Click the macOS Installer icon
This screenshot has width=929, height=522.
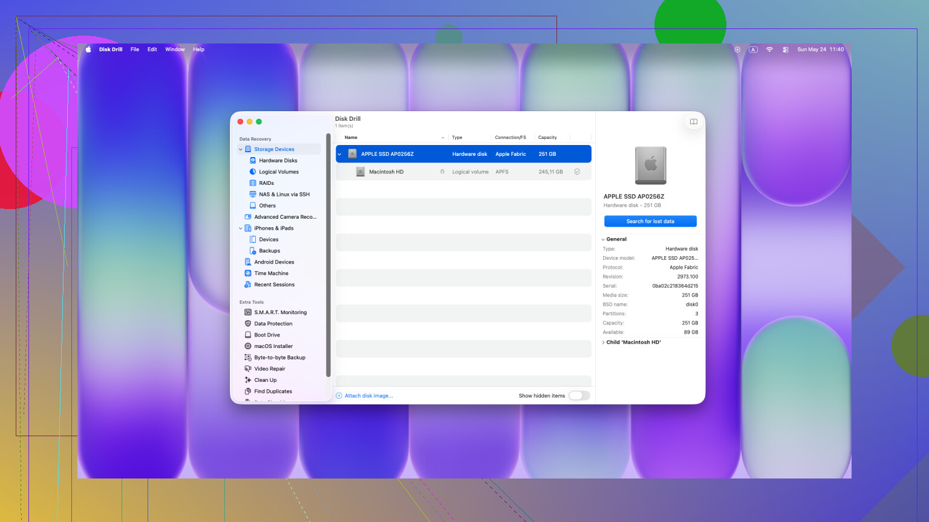pos(248,346)
